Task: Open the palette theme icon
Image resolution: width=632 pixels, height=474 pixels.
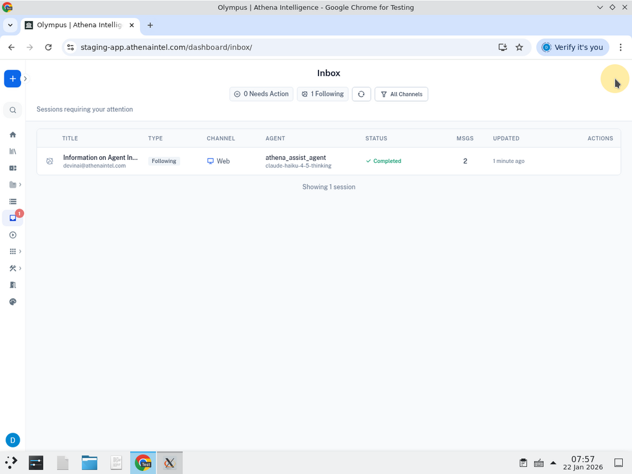Action: (x=13, y=302)
